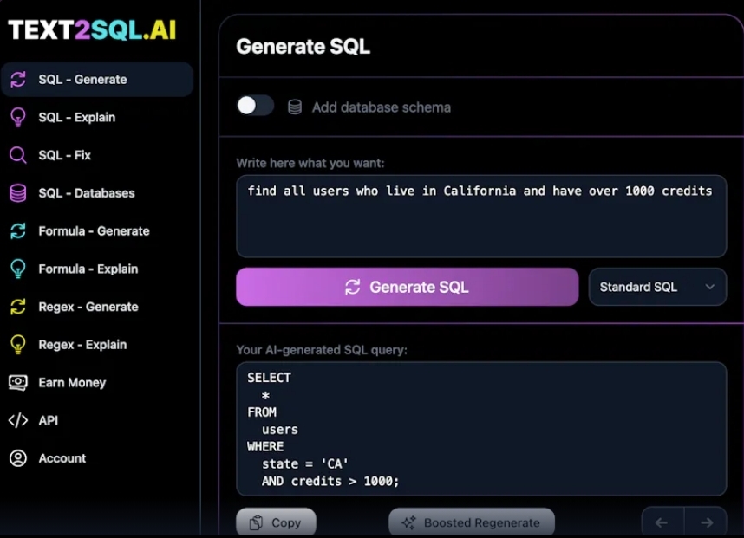Click the database schema cylinder icon
Viewport: 744px width, 538px height.
pos(295,107)
